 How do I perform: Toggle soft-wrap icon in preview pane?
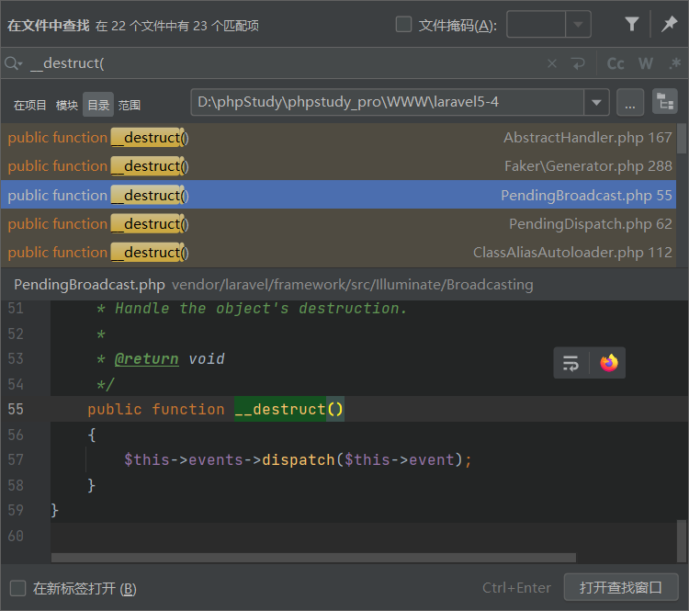[x=570, y=363]
